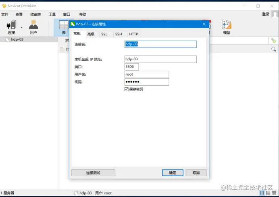Image resolution: width=279 pixels, height=197 pixels.
Task: Open the 查看 (View) menu
Action: point(19,14)
